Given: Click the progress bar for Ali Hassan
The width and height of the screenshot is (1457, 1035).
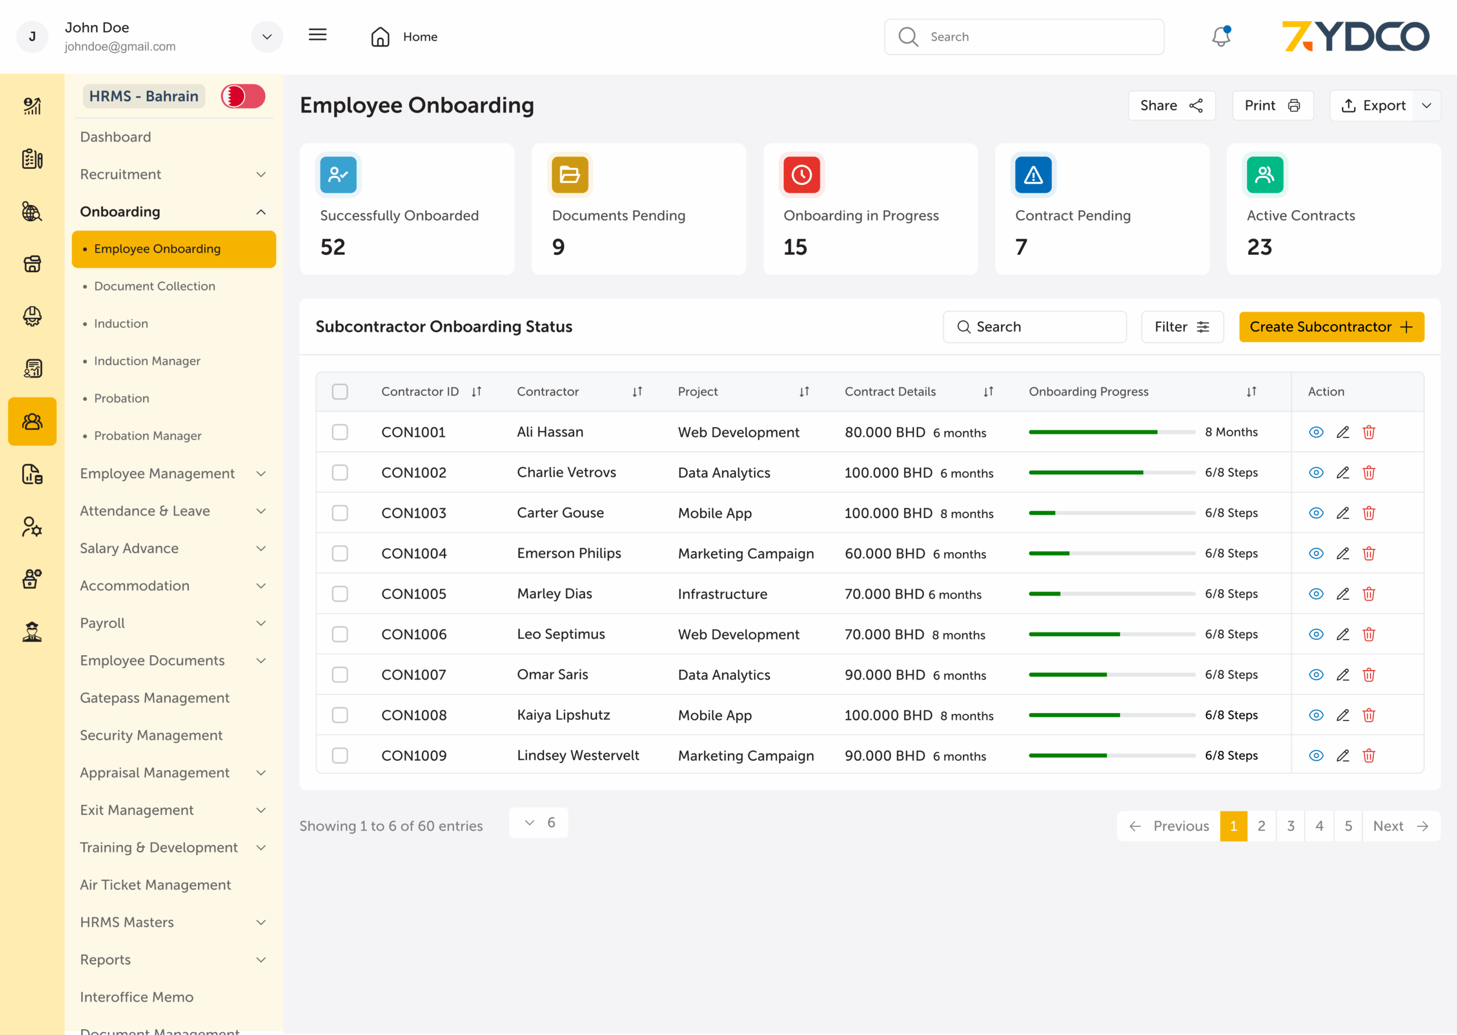Looking at the screenshot, I should tap(1112, 432).
